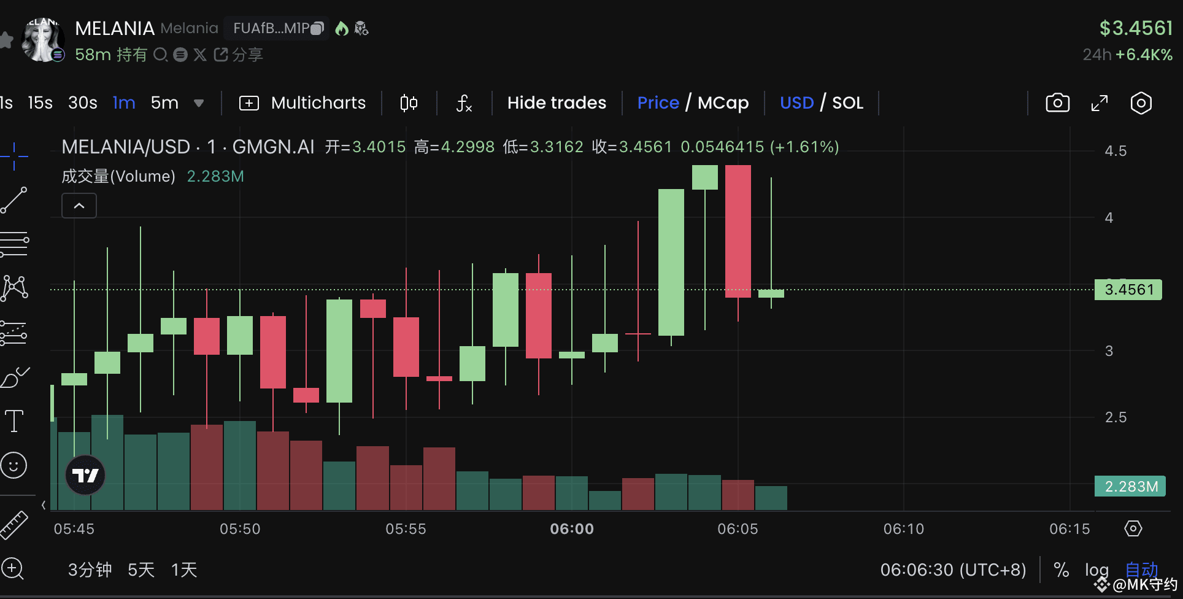This screenshot has width=1183, height=599.
Task: Take chart snapshot with camera icon
Action: click(x=1057, y=102)
